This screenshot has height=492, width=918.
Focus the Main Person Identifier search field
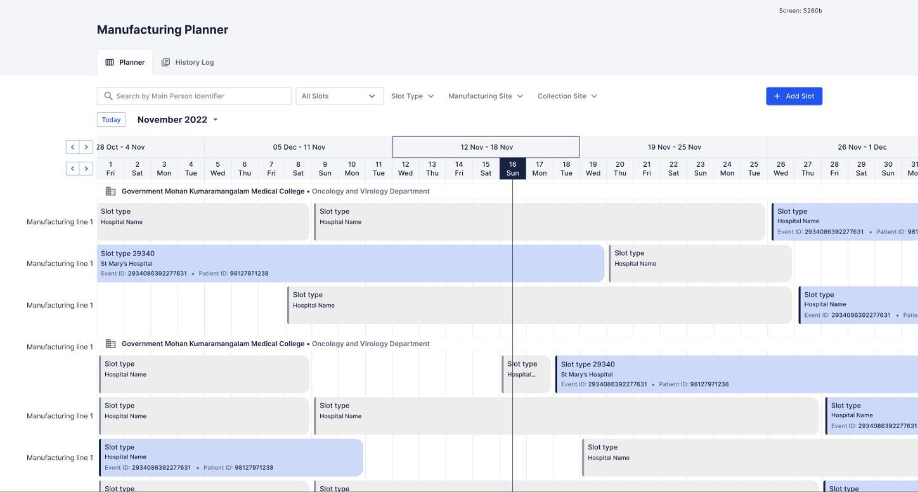pyautogui.click(x=200, y=96)
